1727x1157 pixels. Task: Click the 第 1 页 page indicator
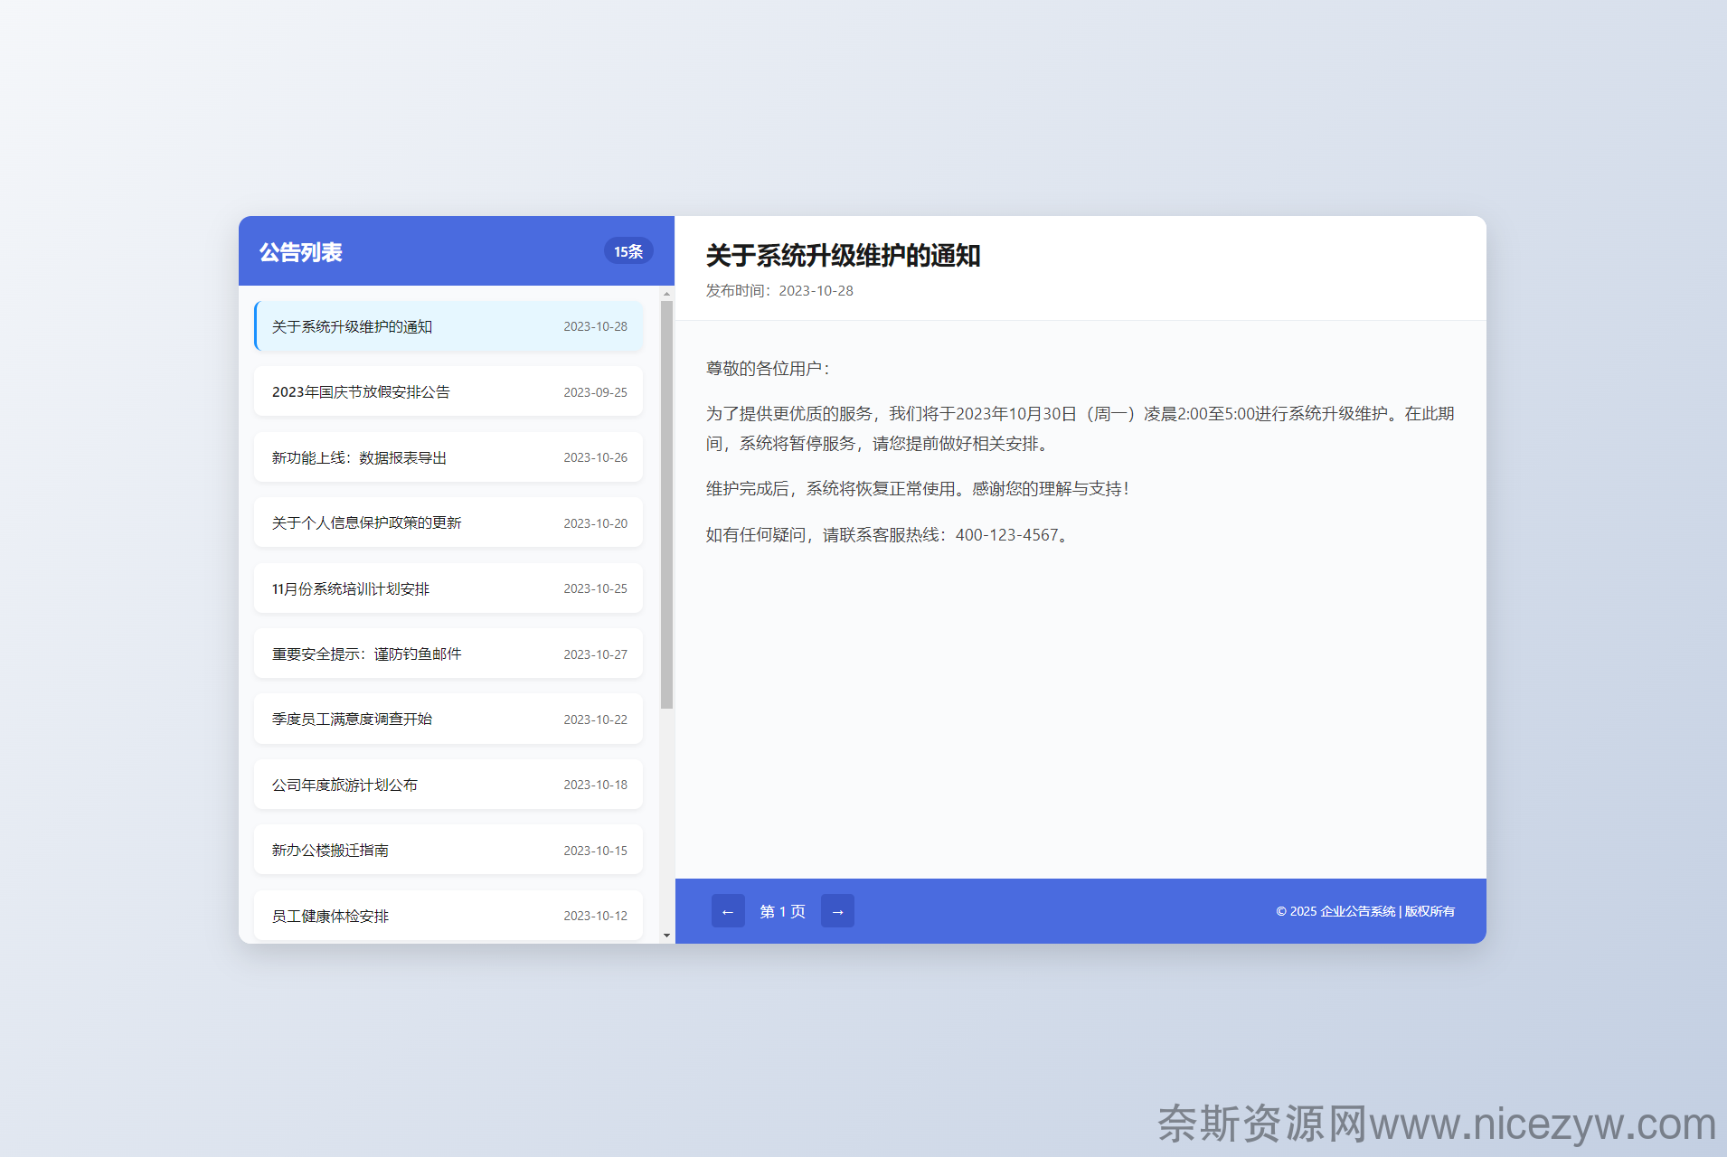pyautogui.click(x=782, y=911)
